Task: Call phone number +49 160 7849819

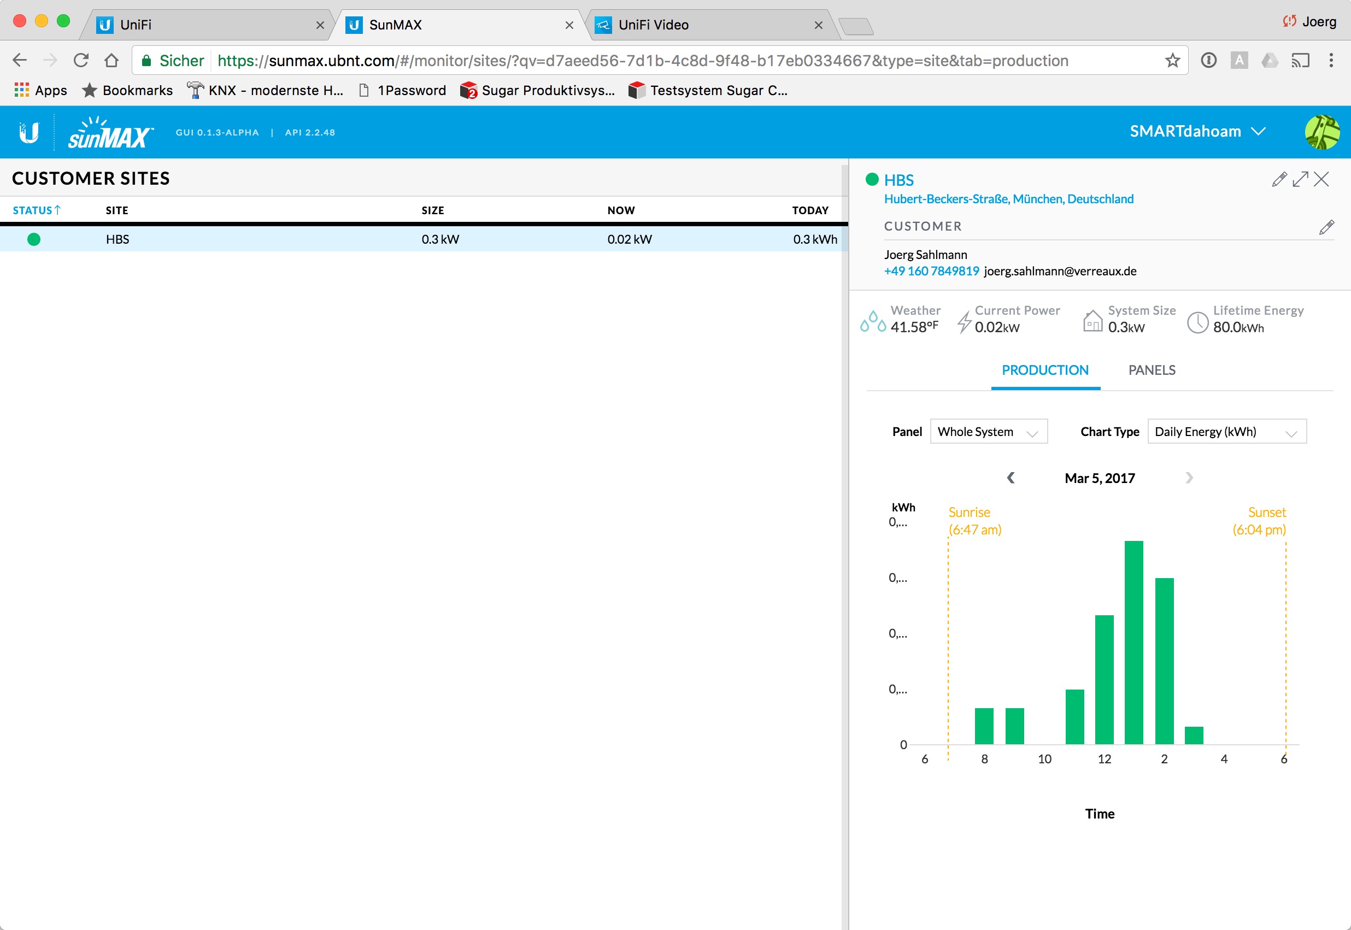Action: click(931, 271)
